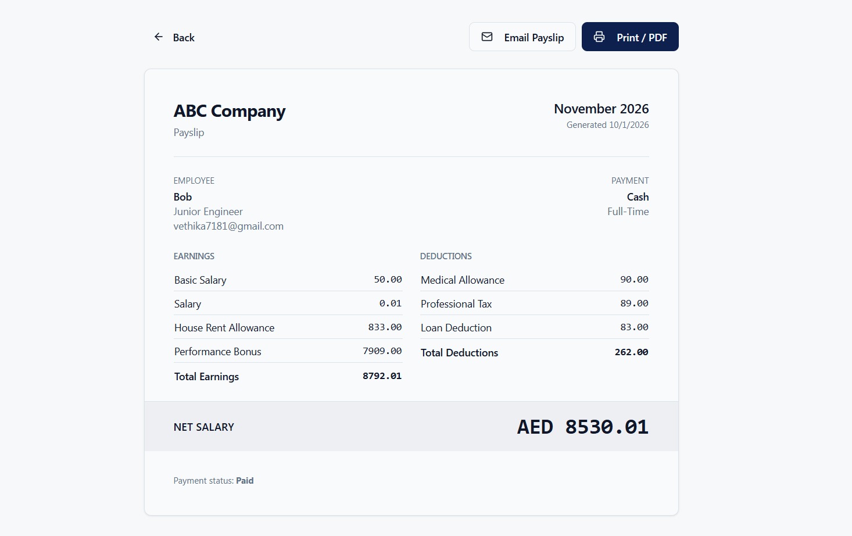Screen dimensions: 852x536
Task: Click the DEDUCTIONS section header
Action: (446, 256)
